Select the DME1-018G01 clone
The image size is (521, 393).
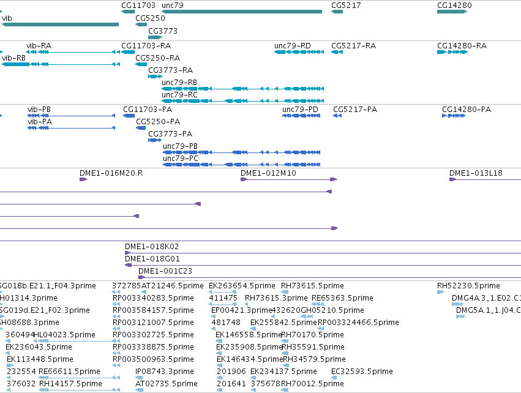pyautogui.click(x=323, y=265)
